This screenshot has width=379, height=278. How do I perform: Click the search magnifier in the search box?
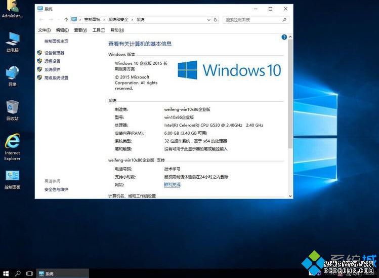[x=284, y=20]
